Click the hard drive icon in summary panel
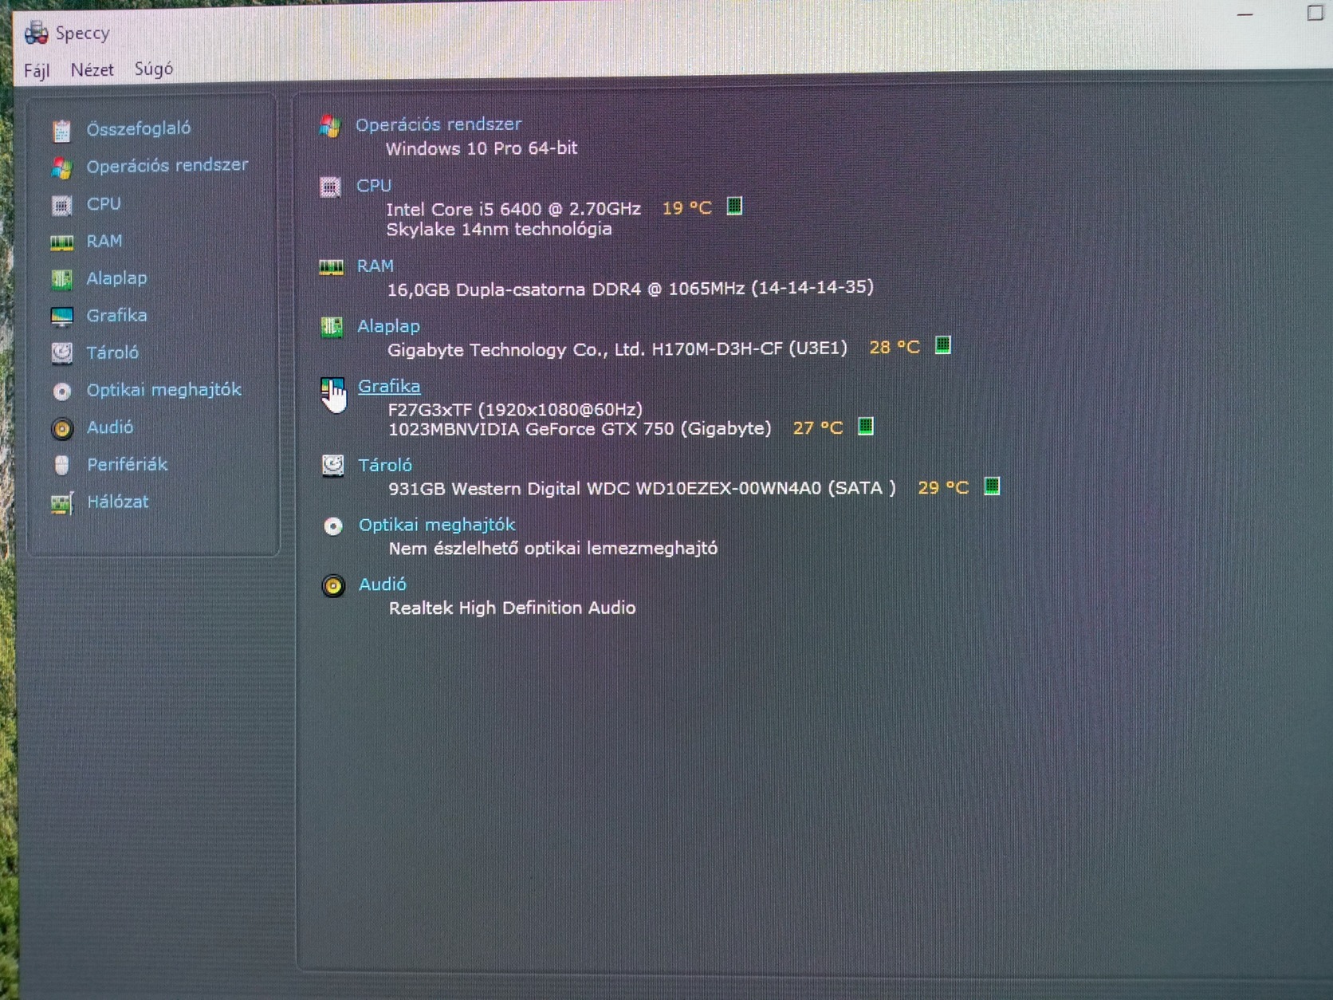The height and width of the screenshot is (1000, 1333). coord(332,466)
